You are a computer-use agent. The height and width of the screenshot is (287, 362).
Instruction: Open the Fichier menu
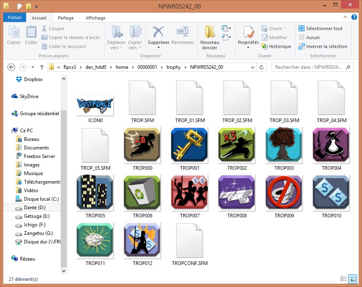point(15,18)
